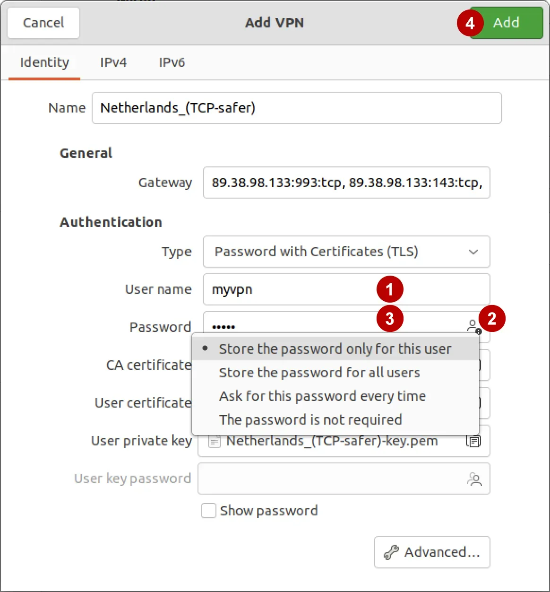
Task: Click the document icon next to Netherlands key file
Action: (x=214, y=441)
